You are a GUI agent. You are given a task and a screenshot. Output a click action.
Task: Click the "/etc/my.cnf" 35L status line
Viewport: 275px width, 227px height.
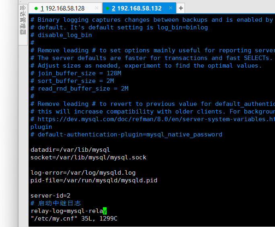pos(74,218)
